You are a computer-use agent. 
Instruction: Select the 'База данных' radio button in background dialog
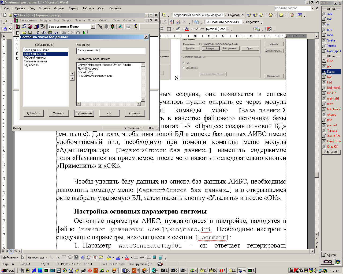pyautogui.click(x=184, y=68)
